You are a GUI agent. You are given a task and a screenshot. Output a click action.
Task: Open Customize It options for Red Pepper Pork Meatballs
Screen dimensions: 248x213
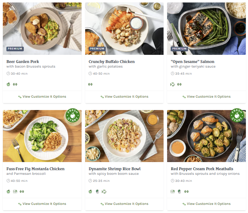click(x=206, y=204)
